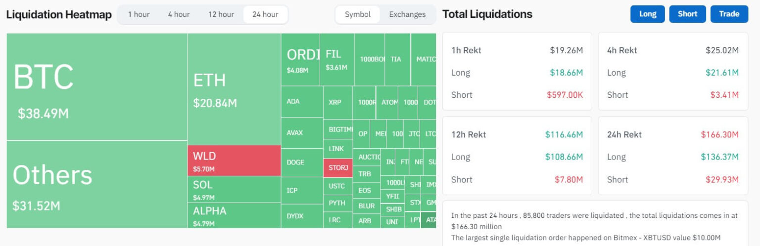Open the 24h Rekt liquidation card
The image size is (760, 246).
coord(673,156)
